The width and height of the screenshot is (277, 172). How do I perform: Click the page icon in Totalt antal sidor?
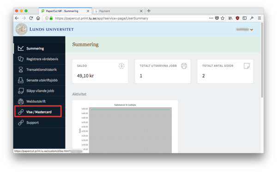coord(247,66)
